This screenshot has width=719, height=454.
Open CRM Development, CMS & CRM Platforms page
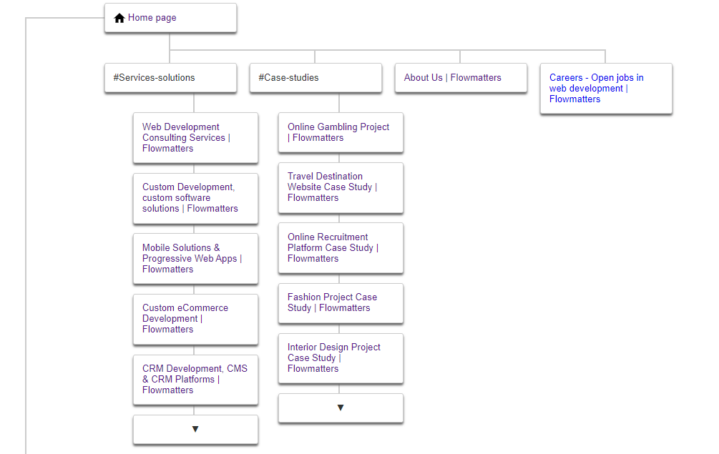tap(195, 379)
